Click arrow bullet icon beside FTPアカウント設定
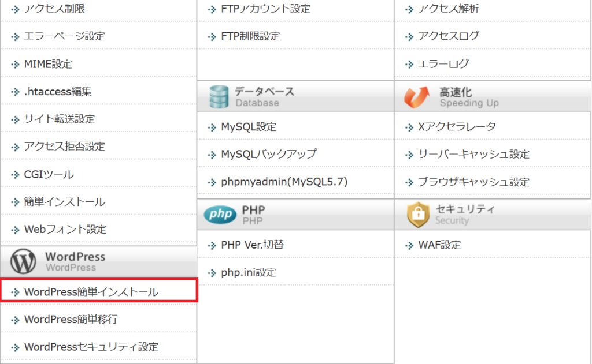 pos(212,9)
